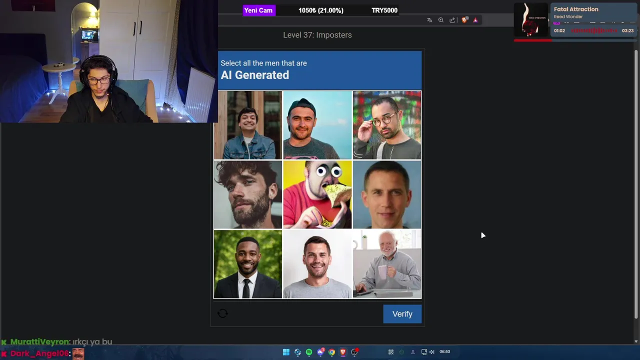Switch to Brave browser in taskbar

[x=343, y=352]
